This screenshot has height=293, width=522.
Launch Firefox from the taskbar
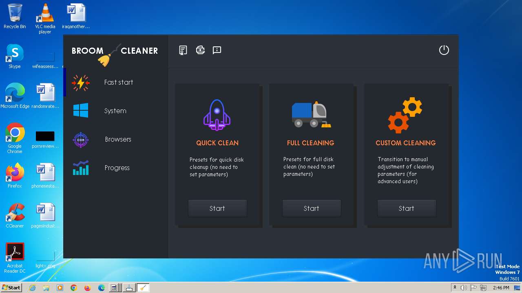(x=88, y=288)
